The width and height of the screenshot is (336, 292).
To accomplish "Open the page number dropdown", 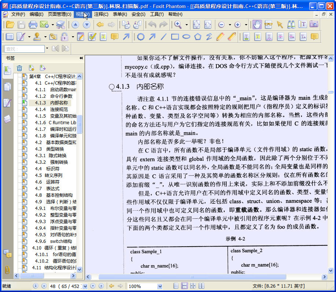I will point(85,286).
